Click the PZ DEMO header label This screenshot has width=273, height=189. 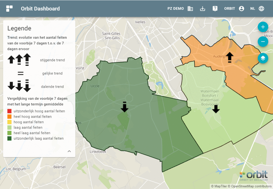click(x=175, y=9)
